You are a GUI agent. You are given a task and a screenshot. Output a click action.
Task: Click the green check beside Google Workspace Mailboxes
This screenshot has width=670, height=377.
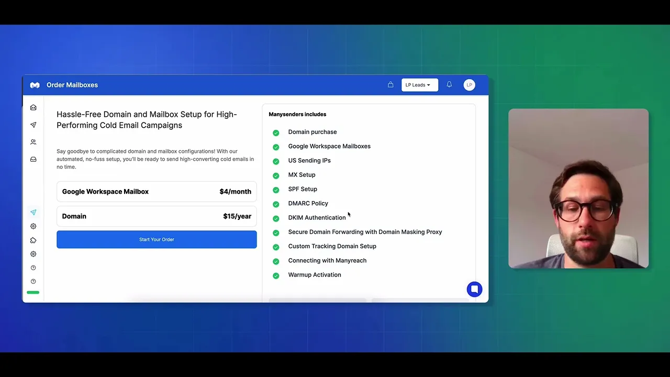276,147
